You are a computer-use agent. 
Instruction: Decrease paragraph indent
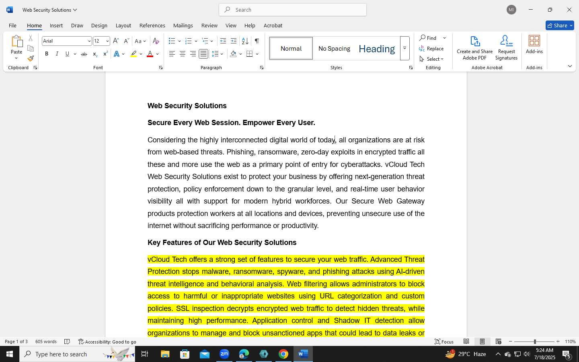(x=223, y=41)
